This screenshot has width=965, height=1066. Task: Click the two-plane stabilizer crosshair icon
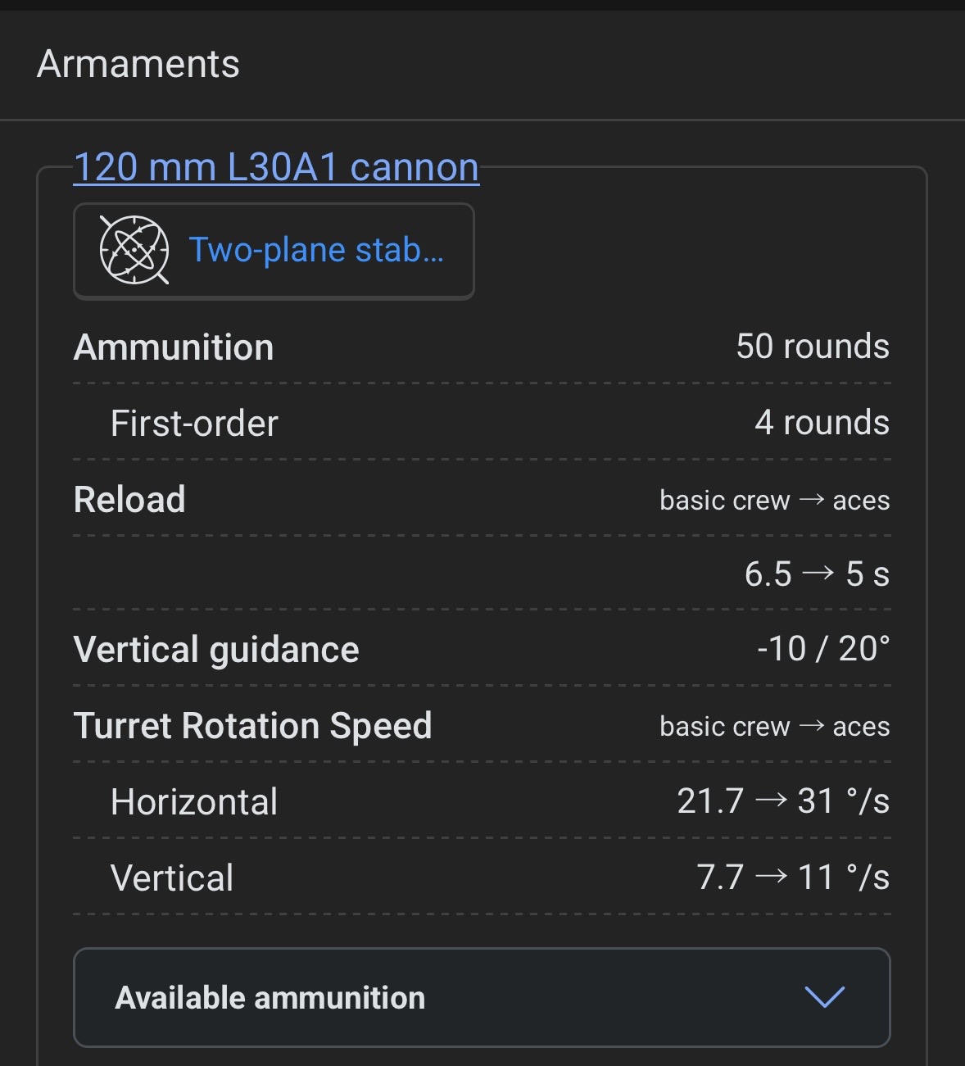click(134, 250)
